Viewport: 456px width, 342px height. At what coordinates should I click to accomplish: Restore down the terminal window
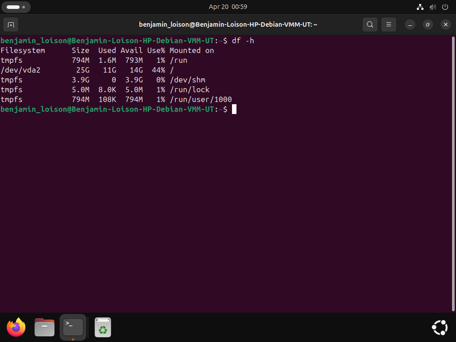tap(427, 24)
